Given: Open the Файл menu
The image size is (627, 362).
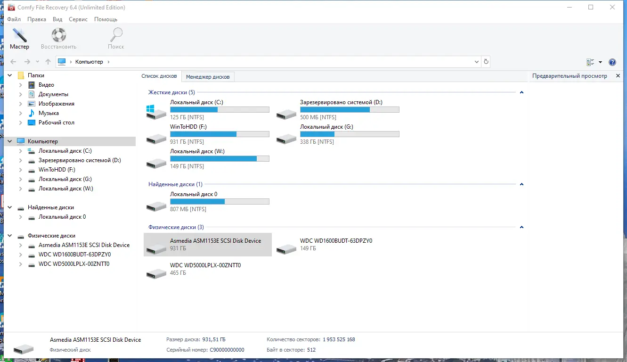Looking at the screenshot, I should point(14,19).
